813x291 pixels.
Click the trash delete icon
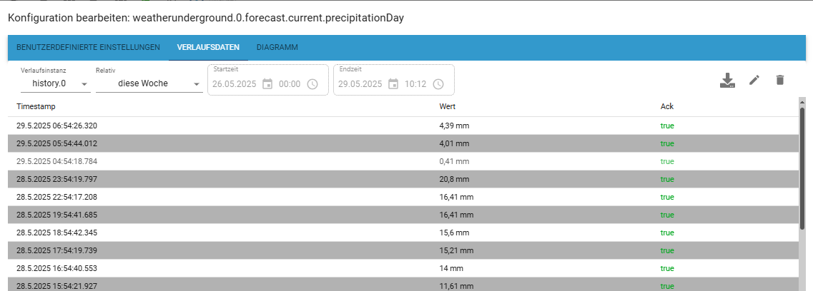(780, 80)
